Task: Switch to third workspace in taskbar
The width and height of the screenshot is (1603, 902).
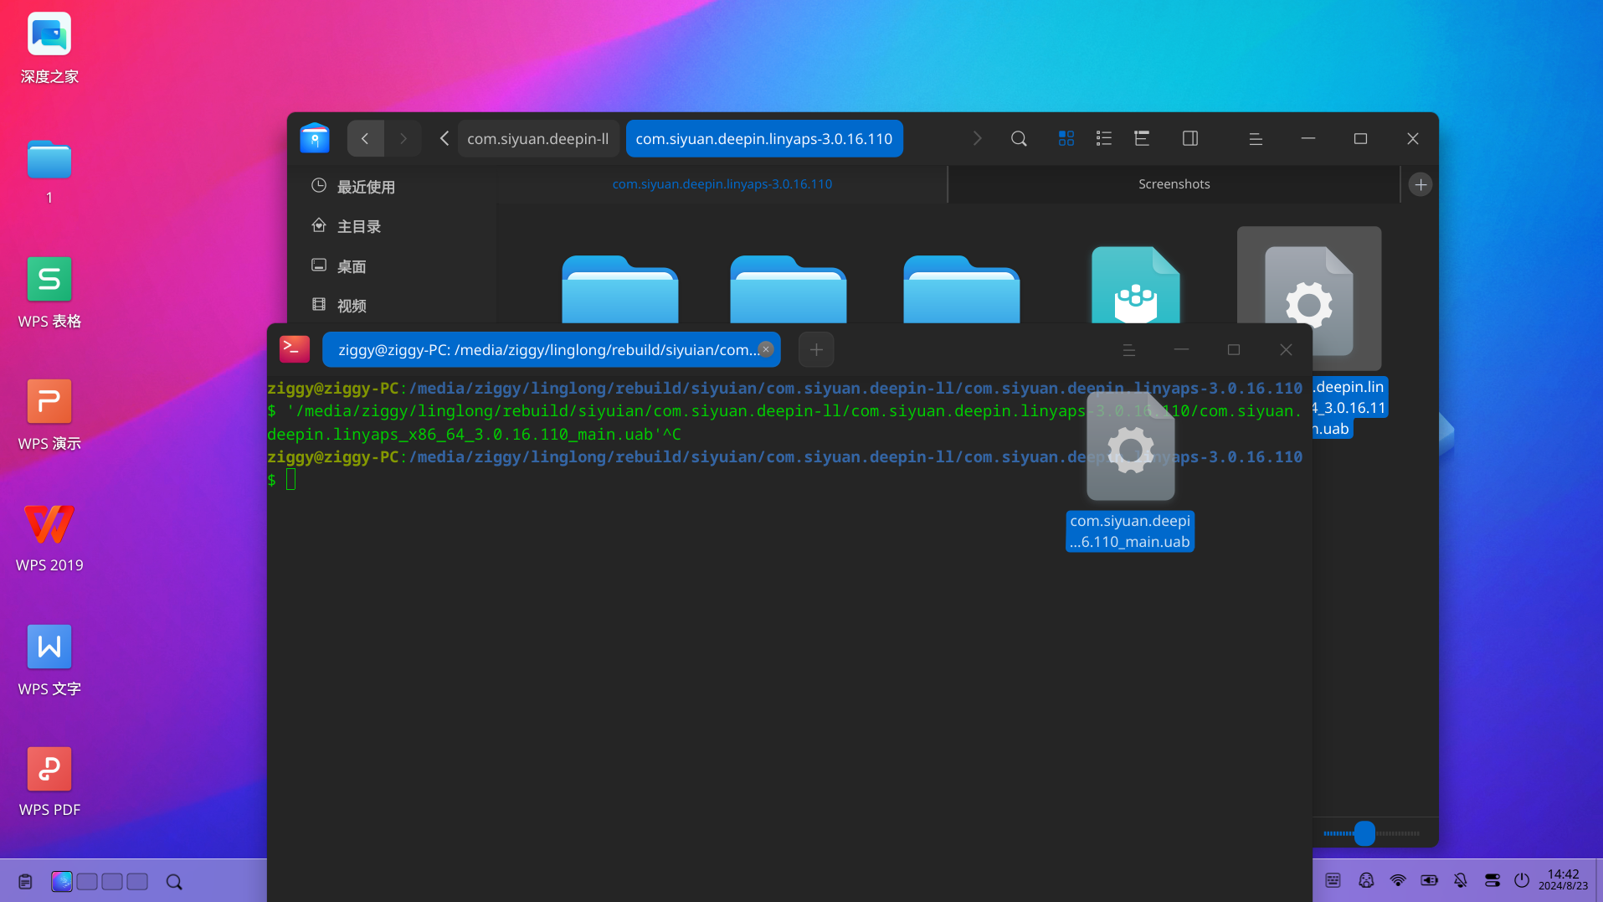Action: point(112,881)
